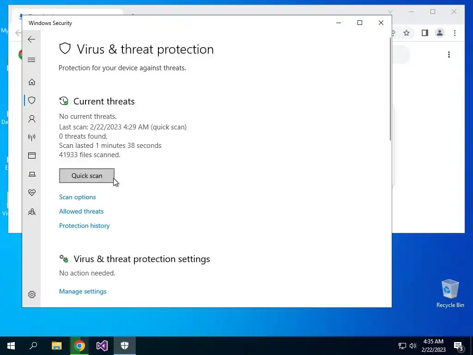Open Device performance & health heart icon
Image resolution: width=473 pixels, height=355 pixels.
coord(32,193)
